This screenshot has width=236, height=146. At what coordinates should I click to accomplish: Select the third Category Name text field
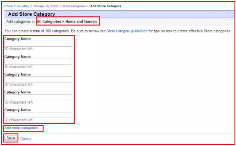click(x=38, y=80)
